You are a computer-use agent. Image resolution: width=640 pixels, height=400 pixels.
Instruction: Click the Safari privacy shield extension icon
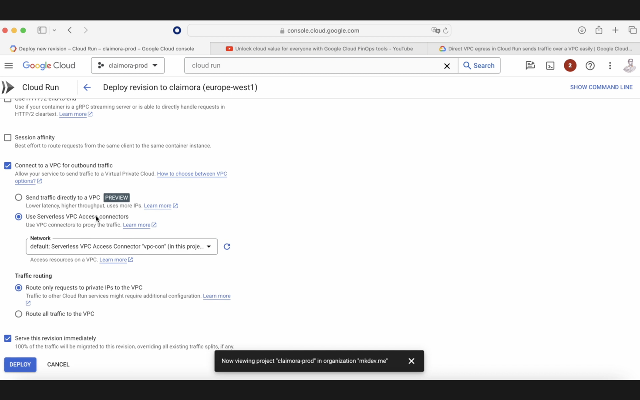point(177,30)
